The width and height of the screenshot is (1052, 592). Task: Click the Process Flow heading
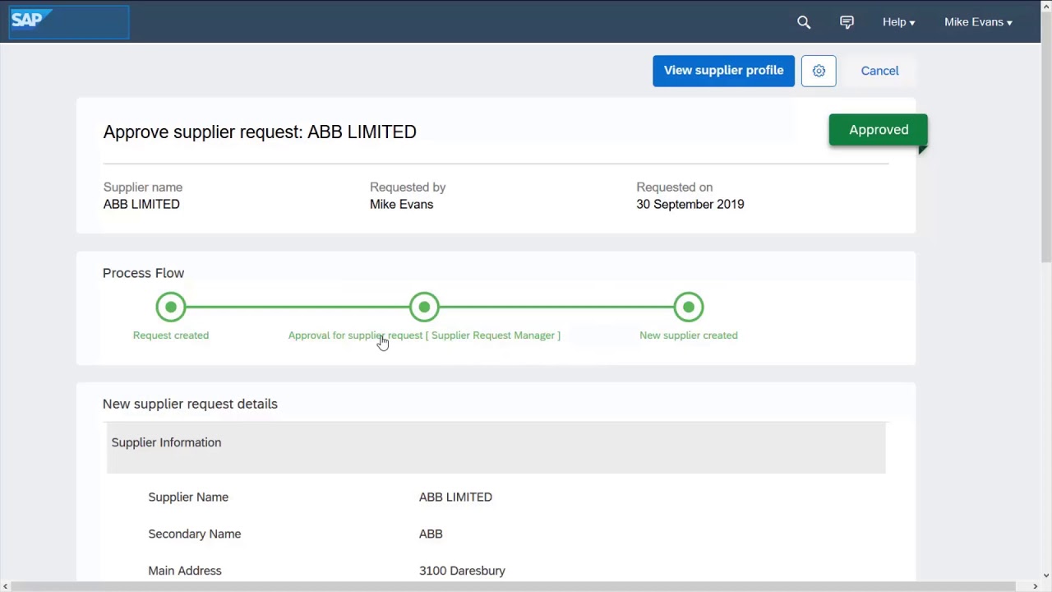143,273
